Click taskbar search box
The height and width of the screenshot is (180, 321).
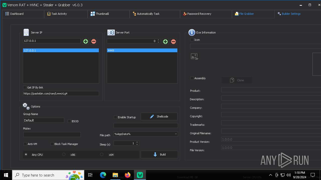point(48,175)
